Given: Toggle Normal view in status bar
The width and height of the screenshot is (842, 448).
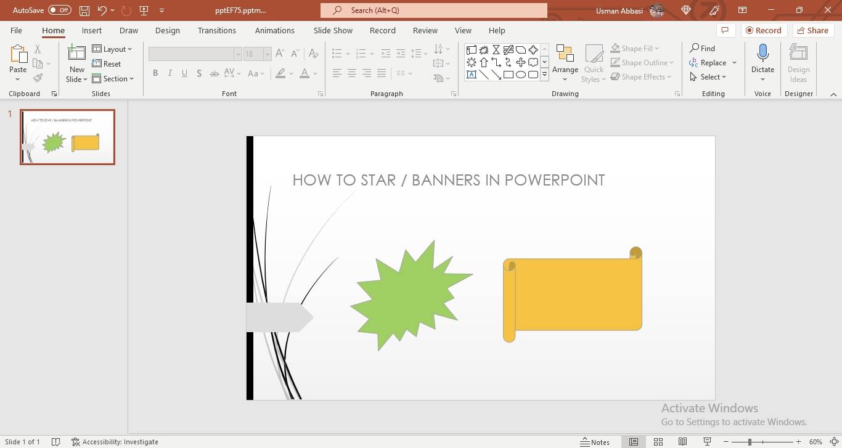Looking at the screenshot, I should point(634,442).
